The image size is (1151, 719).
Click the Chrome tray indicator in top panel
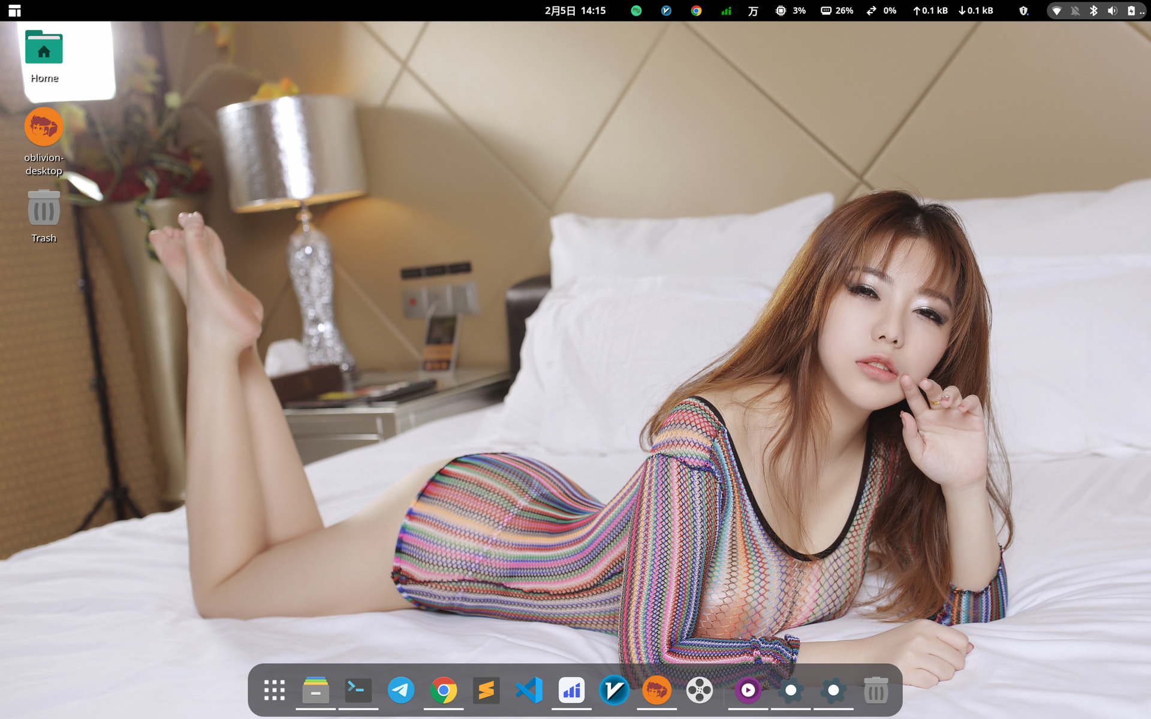[x=696, y=10]
